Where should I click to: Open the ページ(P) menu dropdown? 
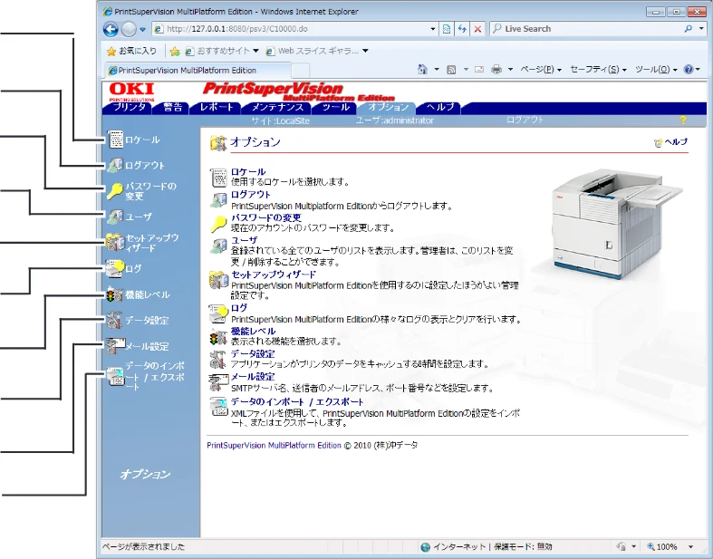pos(541,70)
